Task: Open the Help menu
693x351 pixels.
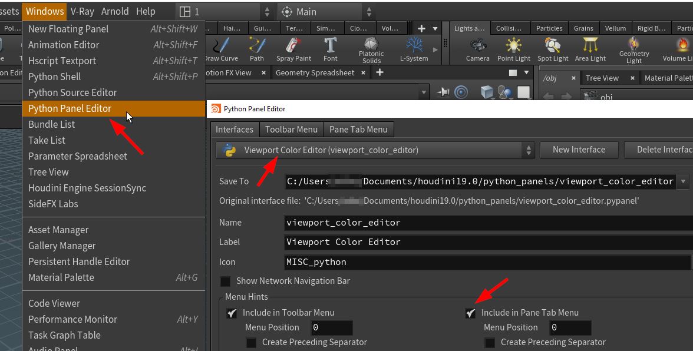Action: 146,11
